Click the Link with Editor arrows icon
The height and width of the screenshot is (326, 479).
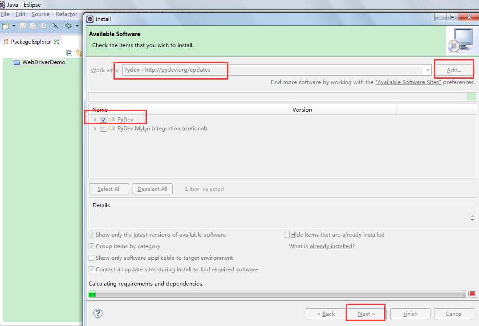point(79,53)
